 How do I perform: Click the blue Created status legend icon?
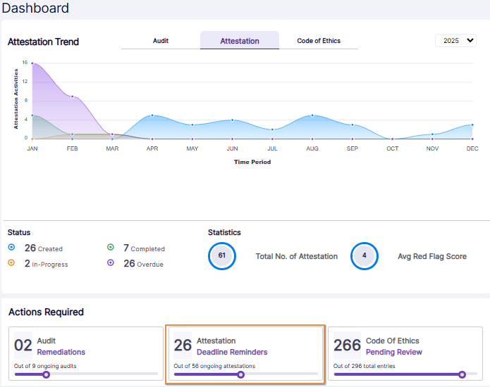pos(11,248)
